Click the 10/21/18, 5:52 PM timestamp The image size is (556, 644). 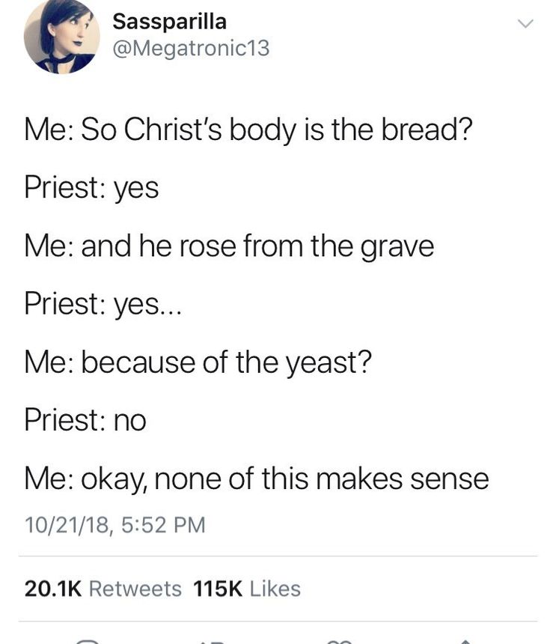115,525
